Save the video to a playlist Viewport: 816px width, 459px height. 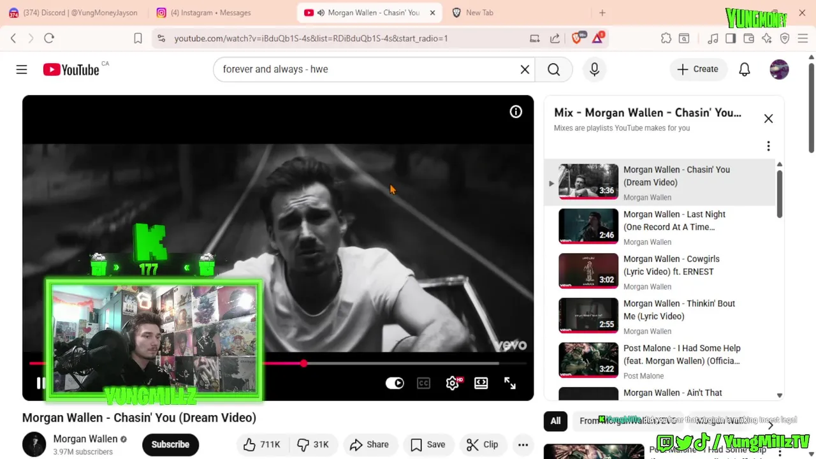coord(428,444)
